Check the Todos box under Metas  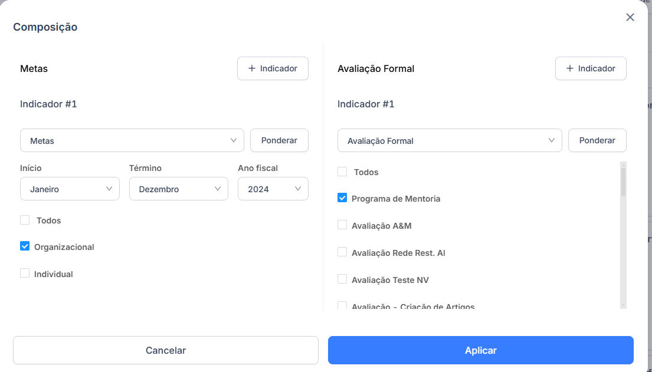point(25,220)
